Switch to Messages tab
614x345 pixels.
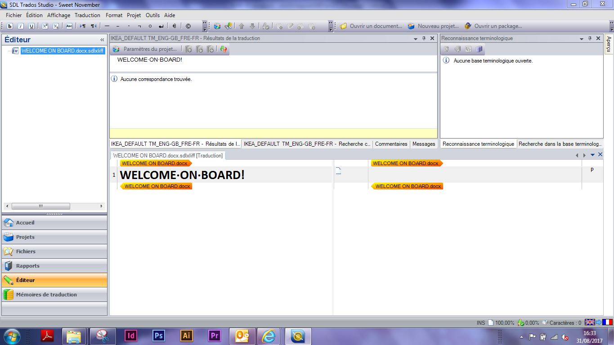[424, 144]
